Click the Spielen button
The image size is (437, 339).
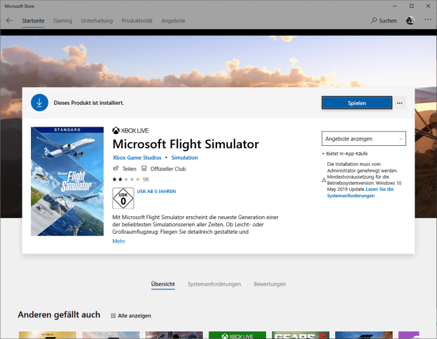point(357,103)
